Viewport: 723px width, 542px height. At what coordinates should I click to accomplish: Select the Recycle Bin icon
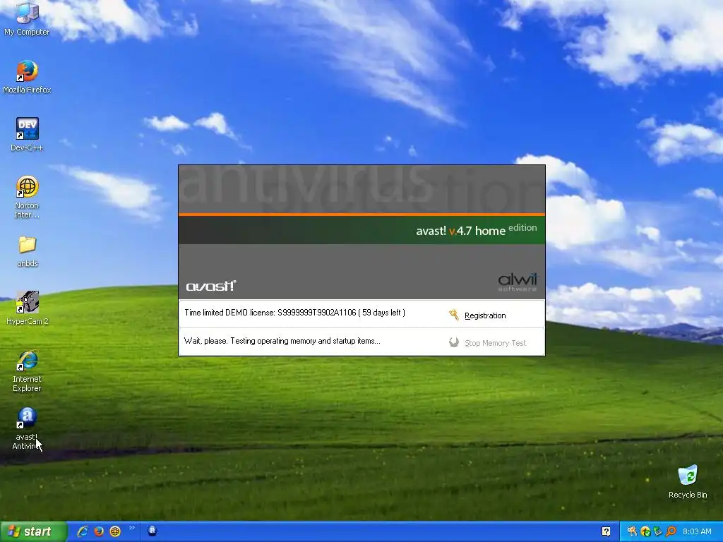[688, 482]
